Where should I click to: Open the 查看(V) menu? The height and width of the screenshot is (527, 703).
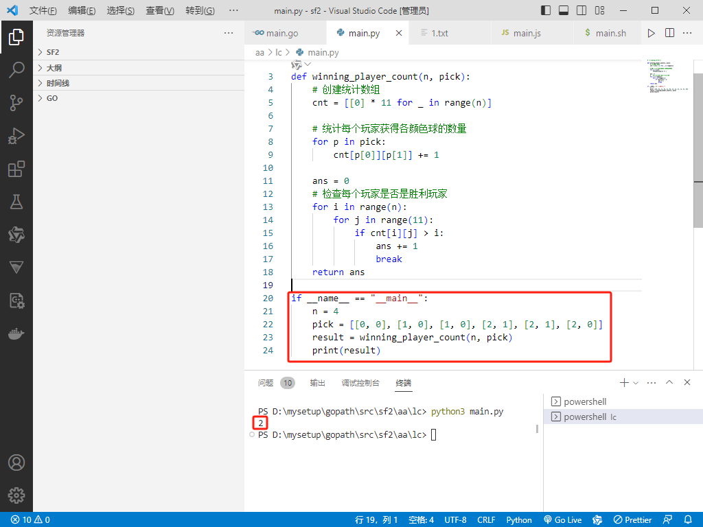159,10
